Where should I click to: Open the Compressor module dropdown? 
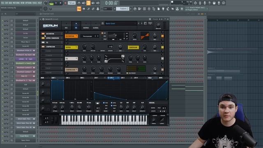coord(72,69)
